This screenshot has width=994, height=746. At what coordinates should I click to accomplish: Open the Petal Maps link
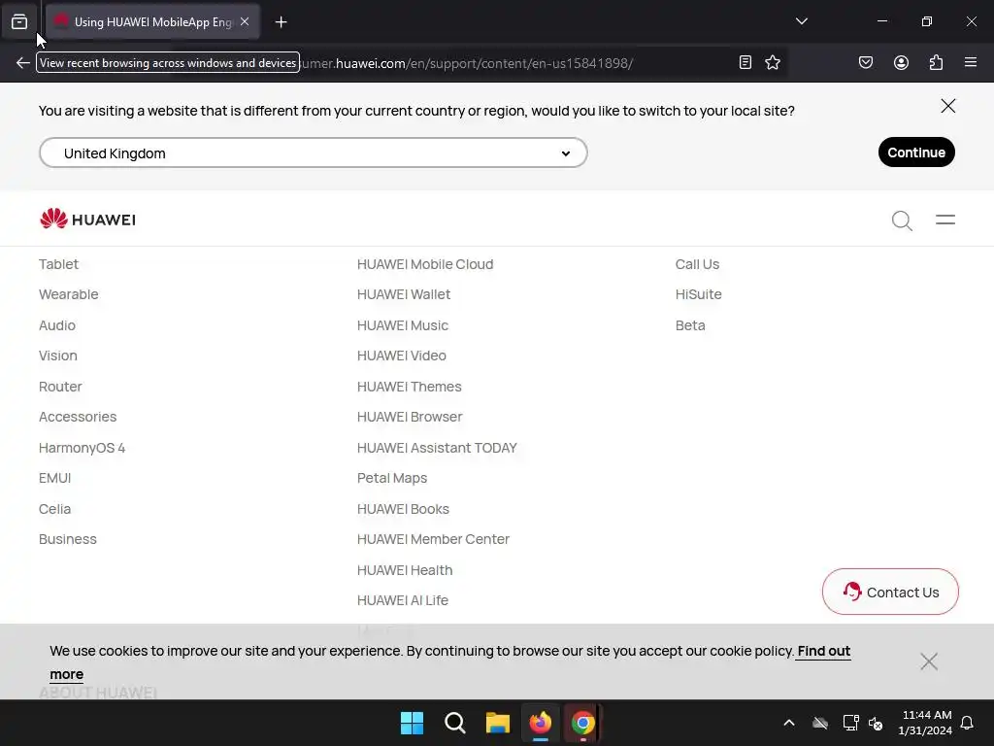click(392, 478)
